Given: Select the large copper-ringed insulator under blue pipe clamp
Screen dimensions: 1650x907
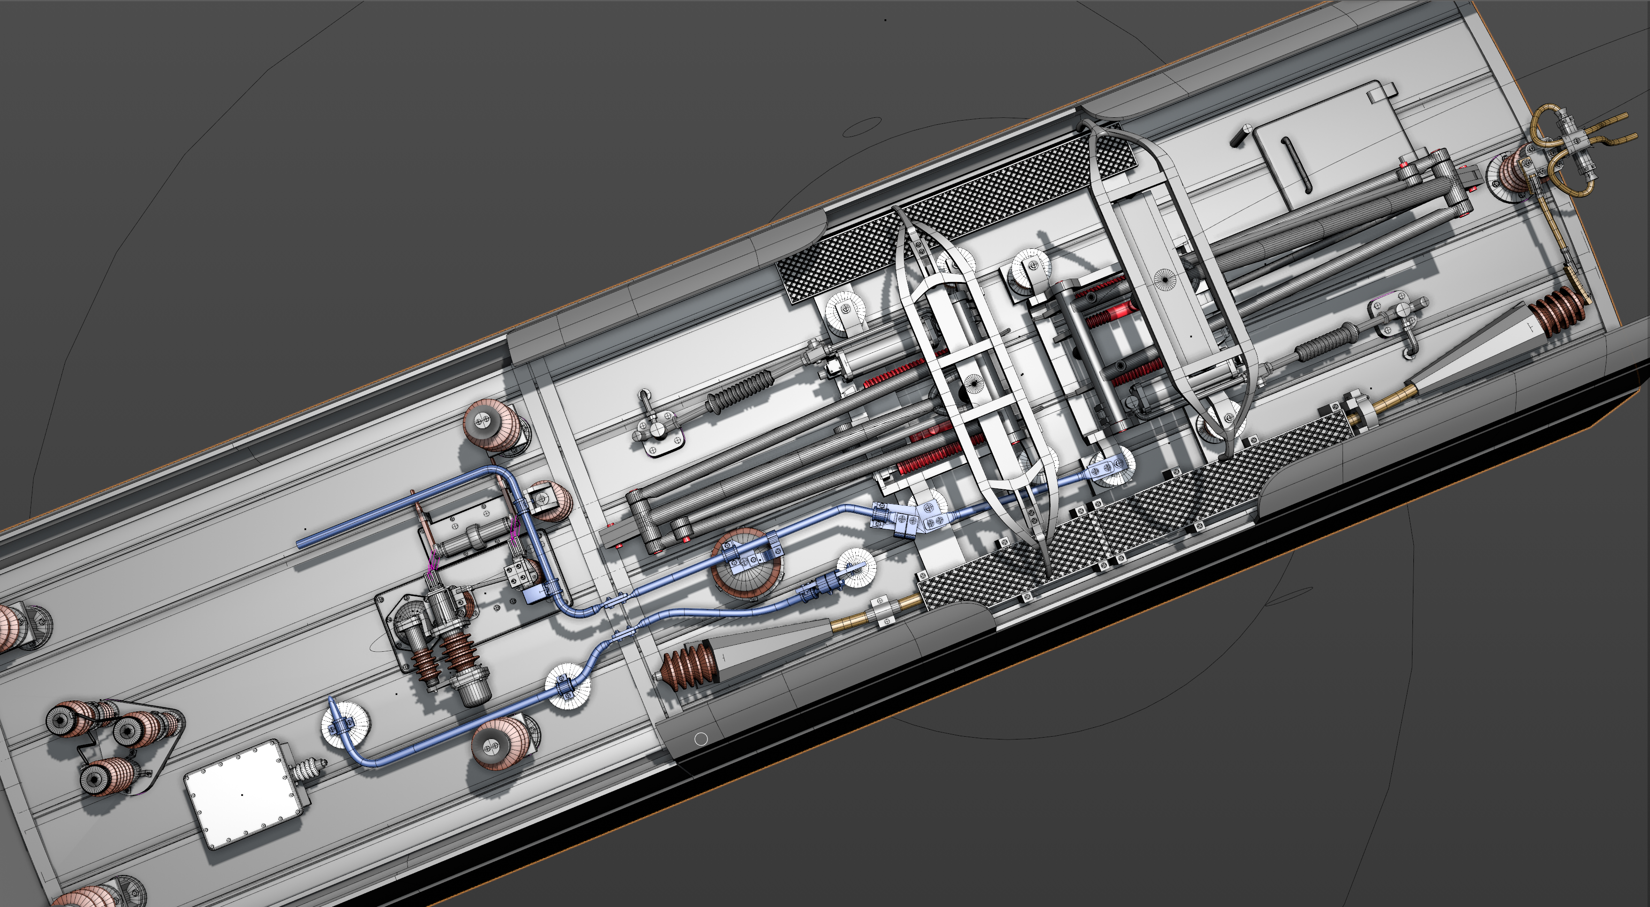Looking at the screenshot, I should [x=747, y=579].
